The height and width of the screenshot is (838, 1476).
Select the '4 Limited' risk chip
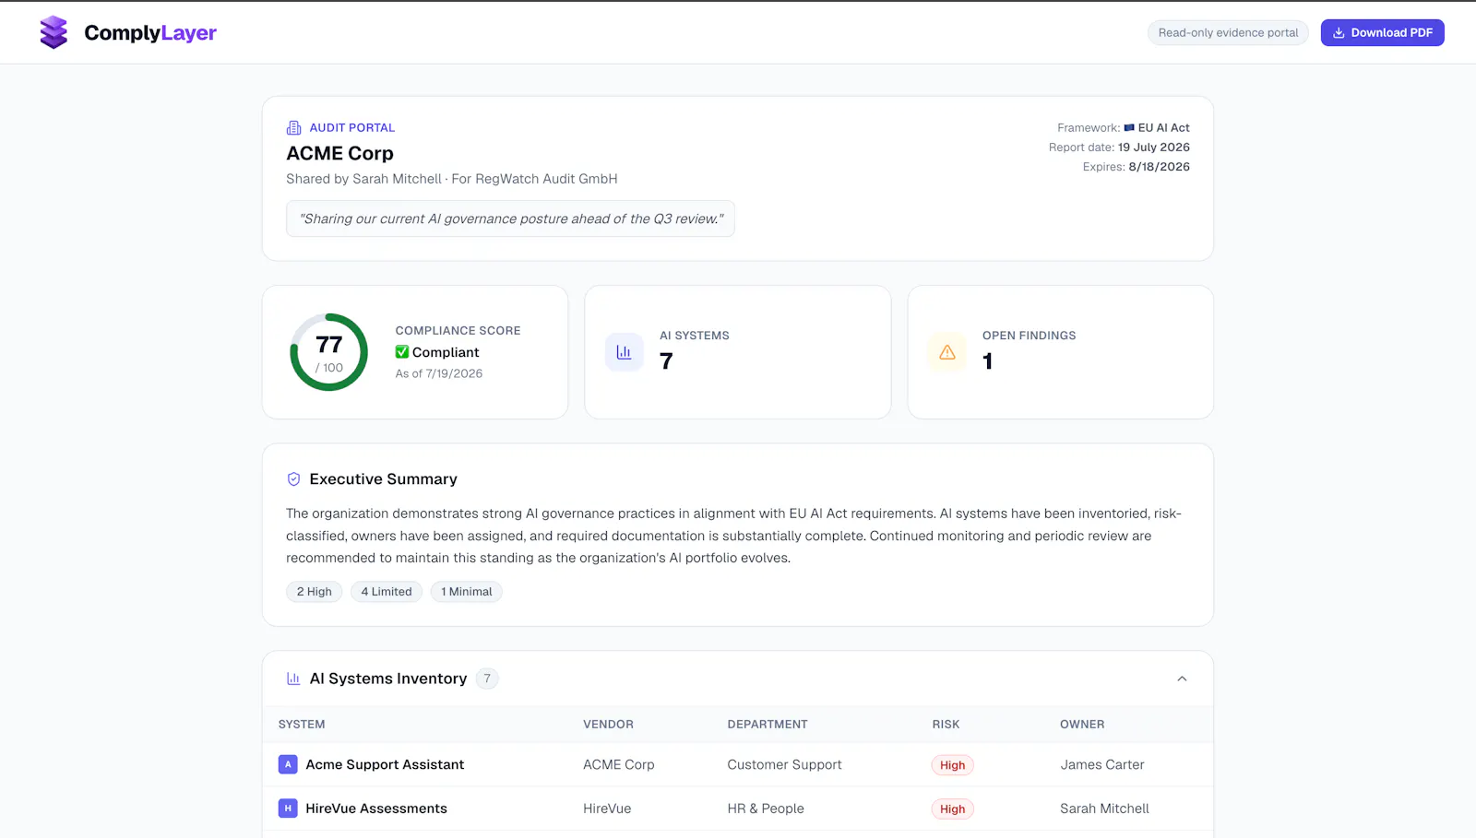387,592
